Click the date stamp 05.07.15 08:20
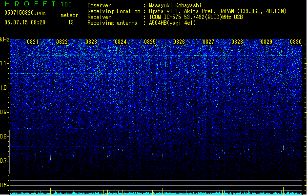The image size is (307, 195). [x=25, y=22]
